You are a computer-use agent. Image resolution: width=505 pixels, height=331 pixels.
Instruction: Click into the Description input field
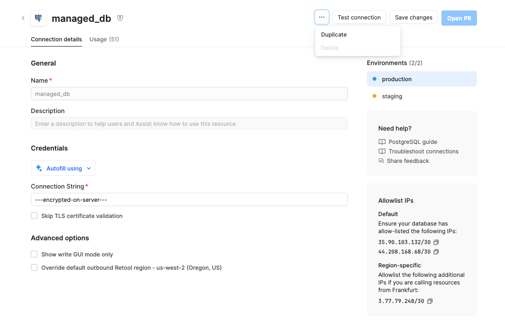click(189, 124)
